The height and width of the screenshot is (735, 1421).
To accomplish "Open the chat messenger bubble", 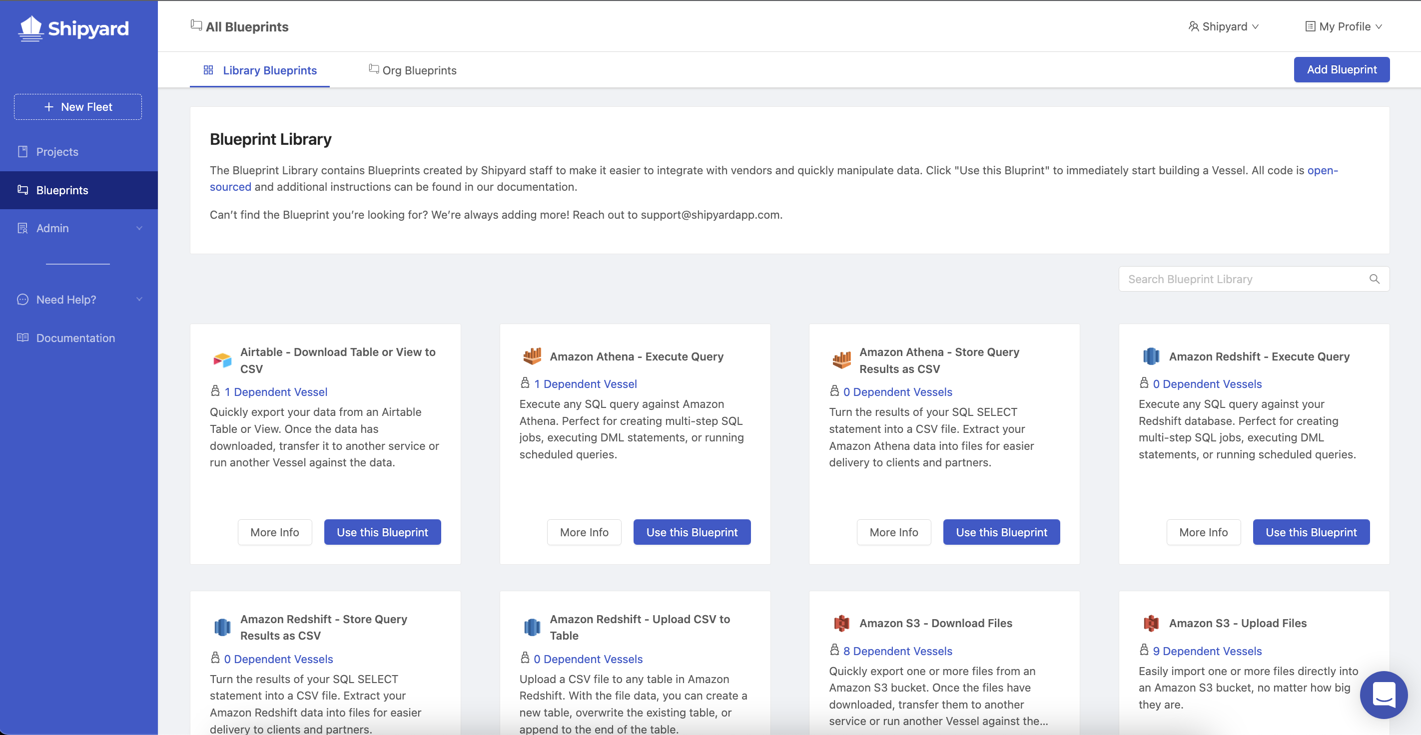I will pyautogui.click(x=1384, y=694).
